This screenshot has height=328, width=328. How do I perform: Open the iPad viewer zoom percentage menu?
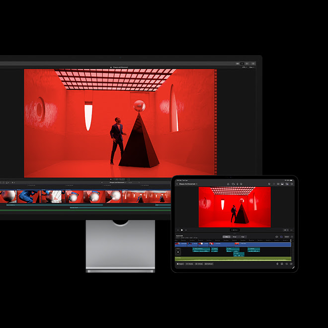tap(286, 230)
